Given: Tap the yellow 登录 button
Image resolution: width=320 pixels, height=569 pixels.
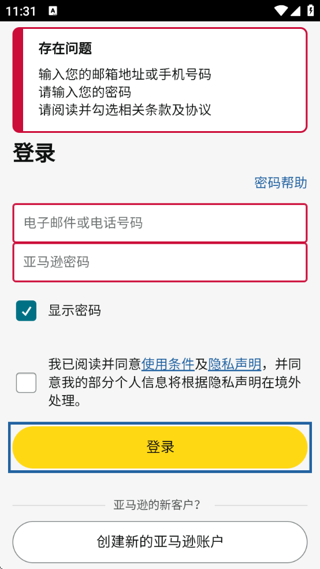Looking at the screenshot, I should (160, 447).
